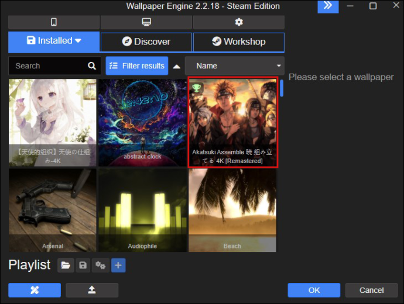
Task: Confirm with the OK button
Action: tap(314, 290)
